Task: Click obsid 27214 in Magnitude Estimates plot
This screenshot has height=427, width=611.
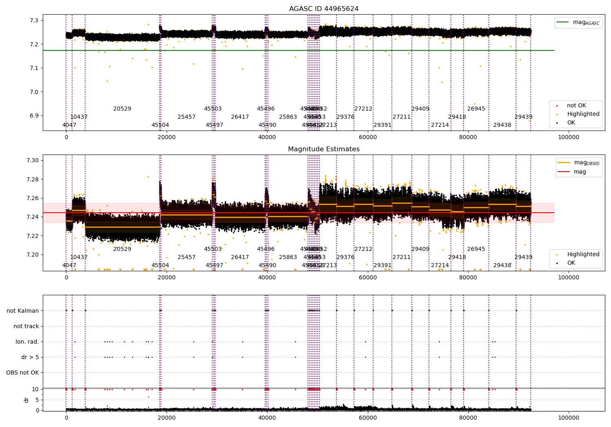Action: (x=440, y=266)
